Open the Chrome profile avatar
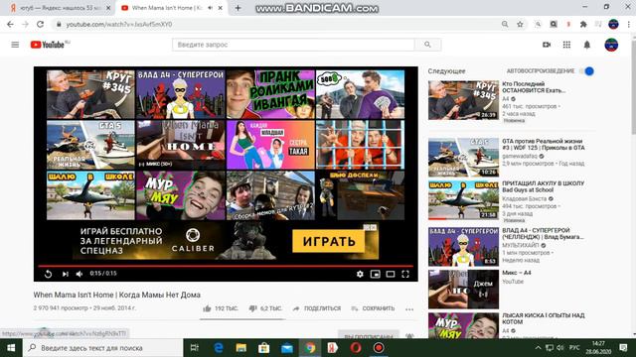Viewport: 636px width, 357px height. (613, 24)
